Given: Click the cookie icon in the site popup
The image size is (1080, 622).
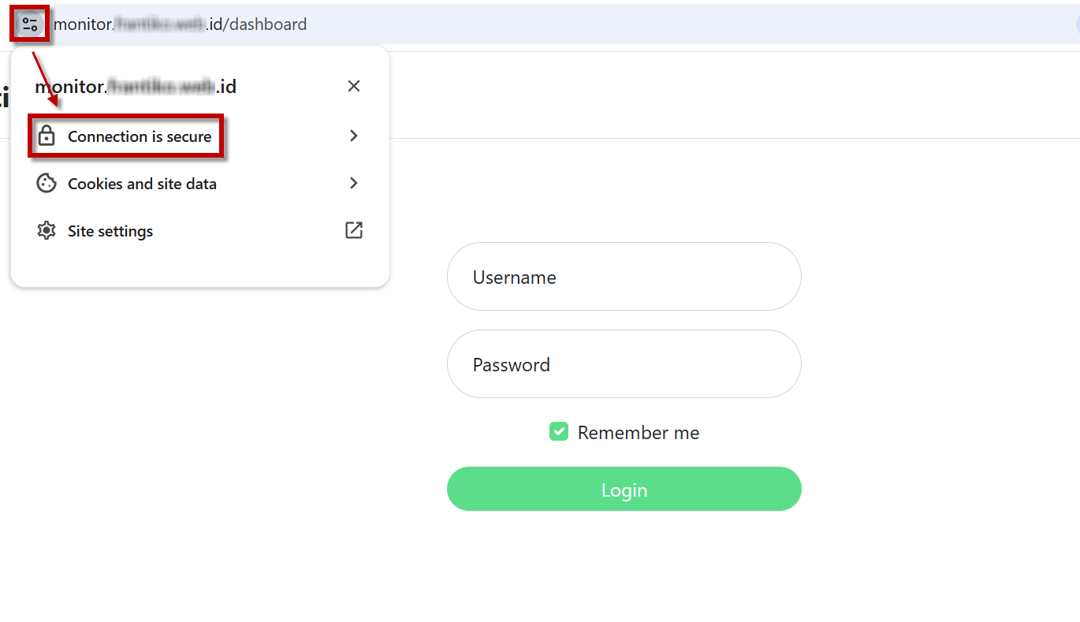Looking at the screenshot, I should click(47, 184).
